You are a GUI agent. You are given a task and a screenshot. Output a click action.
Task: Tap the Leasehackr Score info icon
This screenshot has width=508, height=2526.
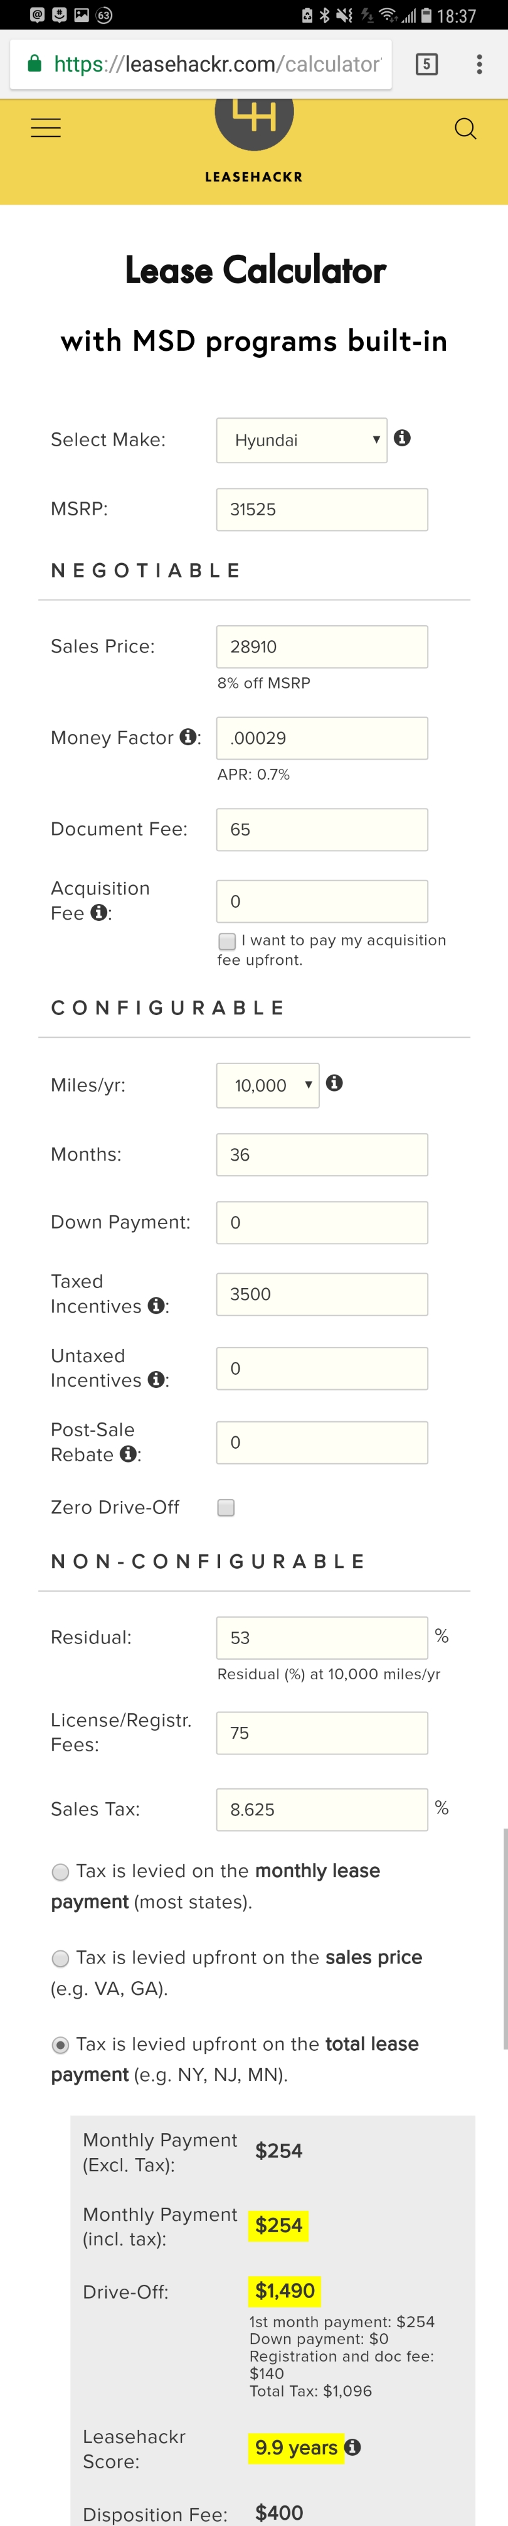point(353,2446)
